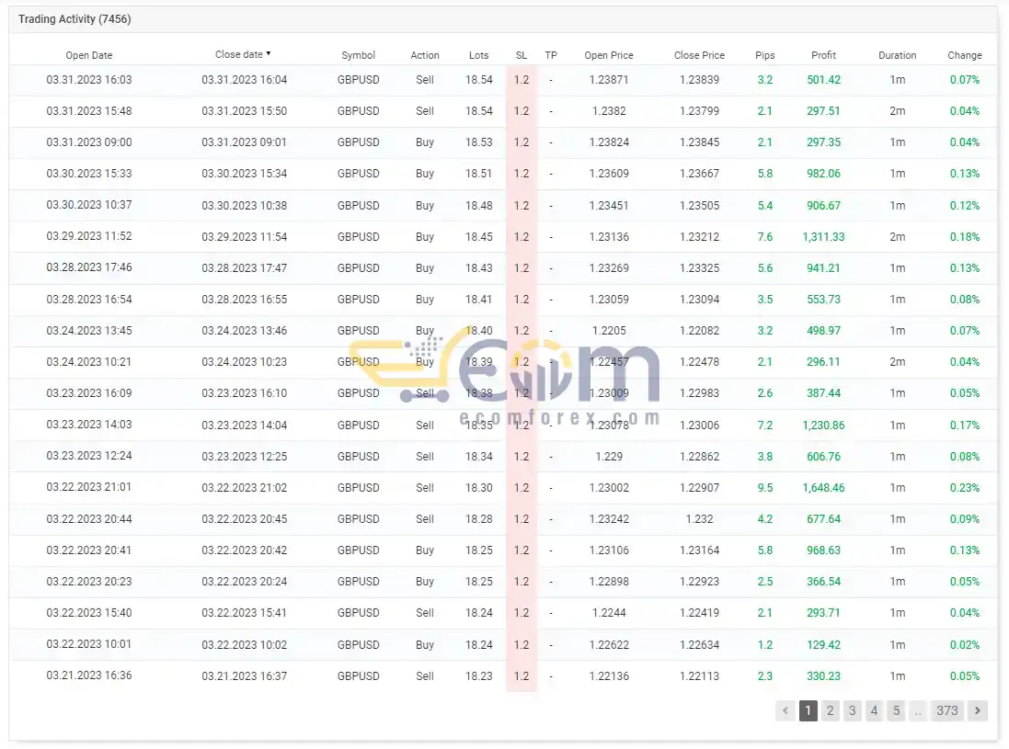Sort by Open Date column header

coord(89,55)
